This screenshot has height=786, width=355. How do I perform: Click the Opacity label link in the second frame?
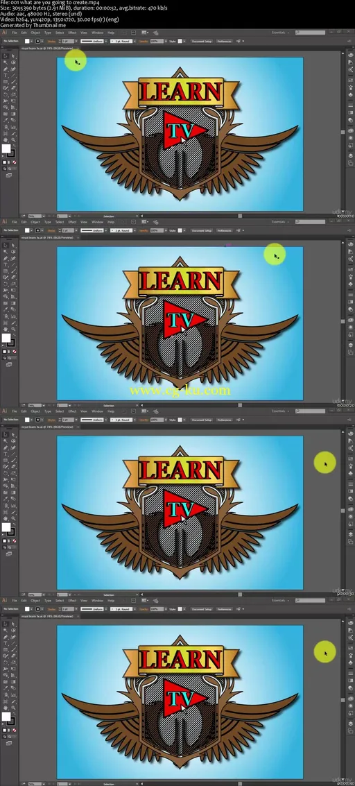coord(144,230)
